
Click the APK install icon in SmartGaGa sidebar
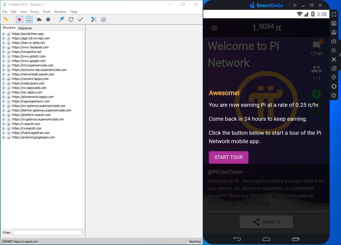pyautogui.click(x=334, y=32)
